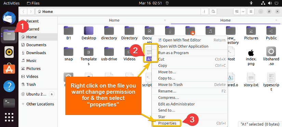
Task: Click the search magnifier button
Action: [x=213, y=12]
